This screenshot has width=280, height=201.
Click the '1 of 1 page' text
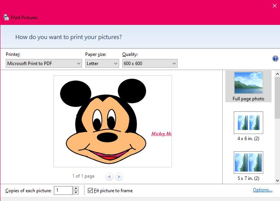tap(83, 176)
